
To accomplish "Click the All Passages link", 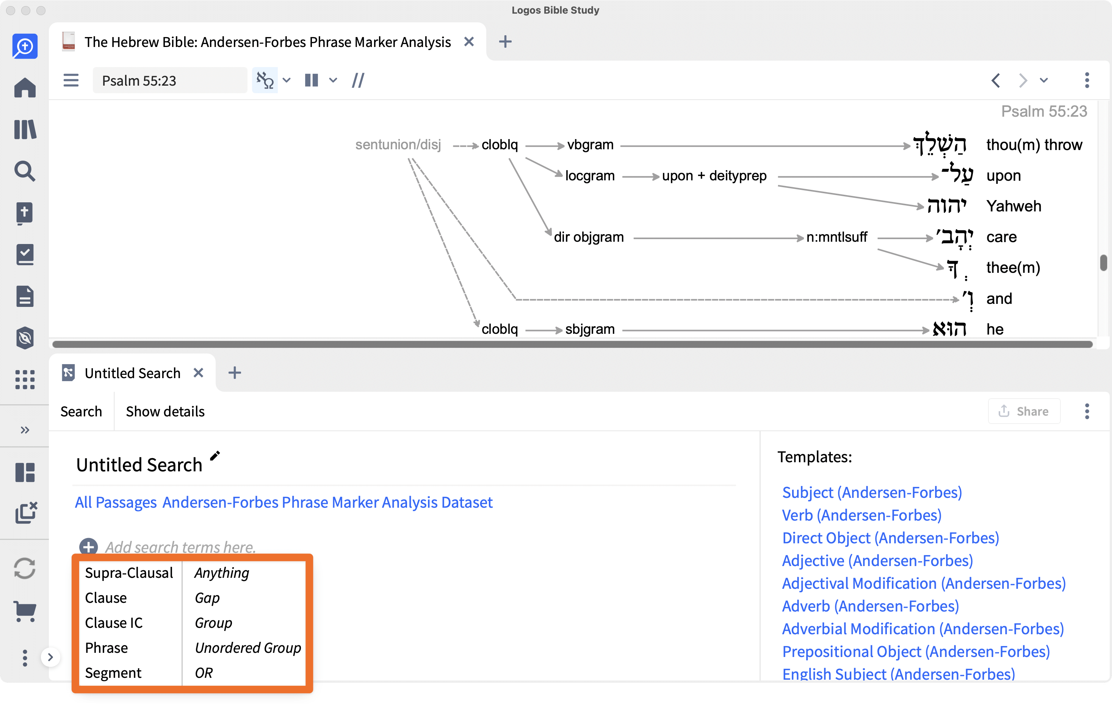I will pyautogui.click(x=116, y=502).
